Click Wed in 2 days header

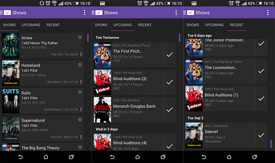107,129
